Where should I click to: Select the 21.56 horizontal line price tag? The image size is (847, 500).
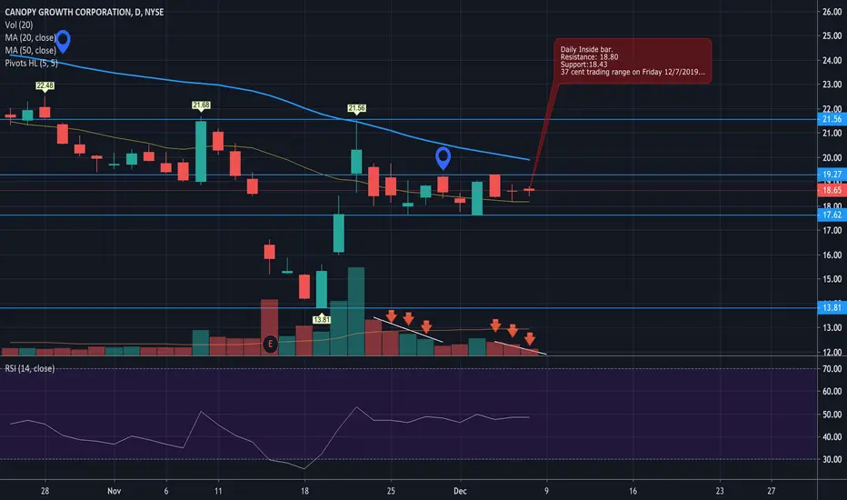pos(832,119)
